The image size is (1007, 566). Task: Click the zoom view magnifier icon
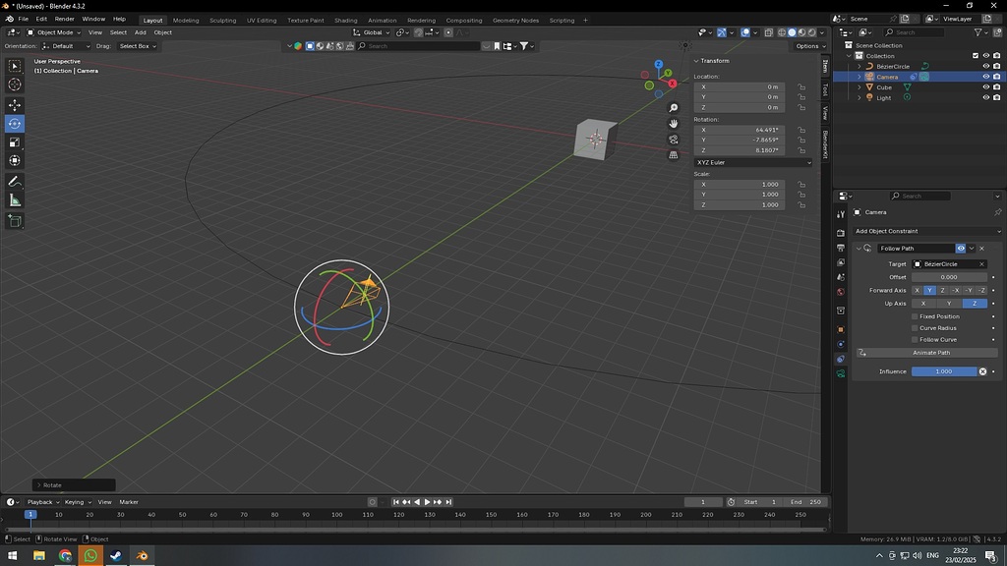(673, 108)
